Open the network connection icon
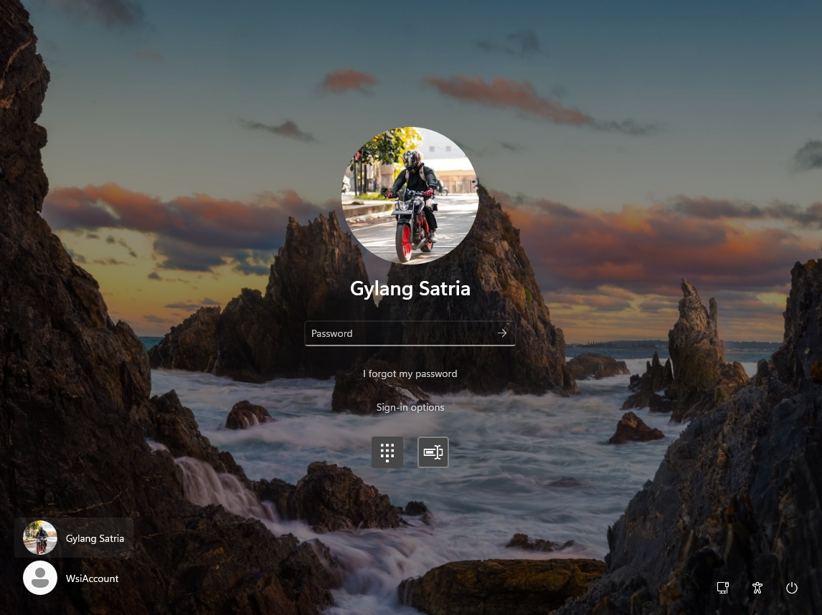This screenshot has height=615, width=822. click(723, 588)
